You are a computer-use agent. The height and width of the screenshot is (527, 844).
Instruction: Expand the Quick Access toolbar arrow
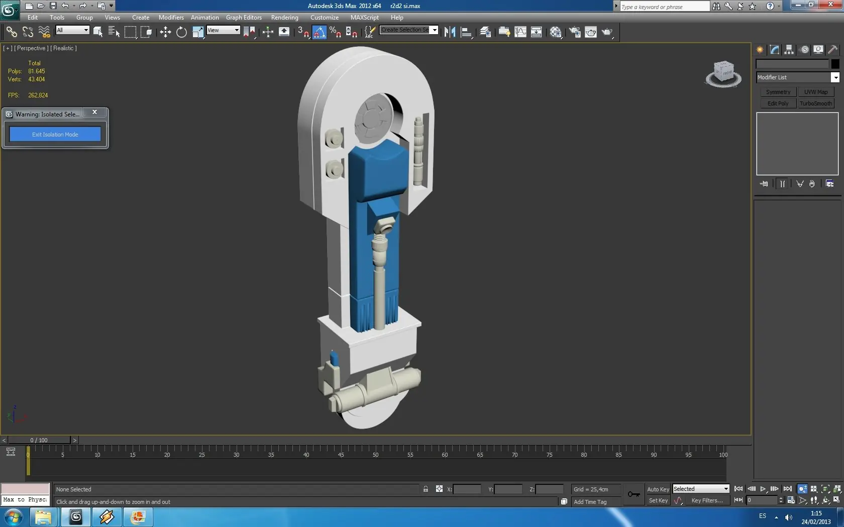point(112,6)
